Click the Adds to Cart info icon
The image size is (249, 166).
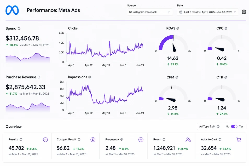pyautogui.click(x=220, y=140)
